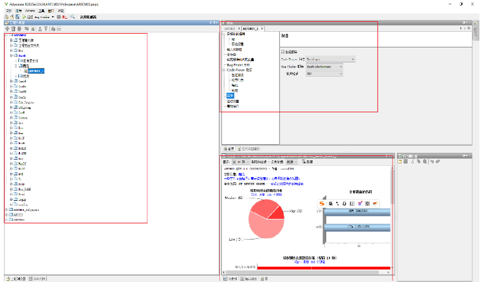Click the first icon in the main toolbar
480x282 pixels.
coord(6,17)
